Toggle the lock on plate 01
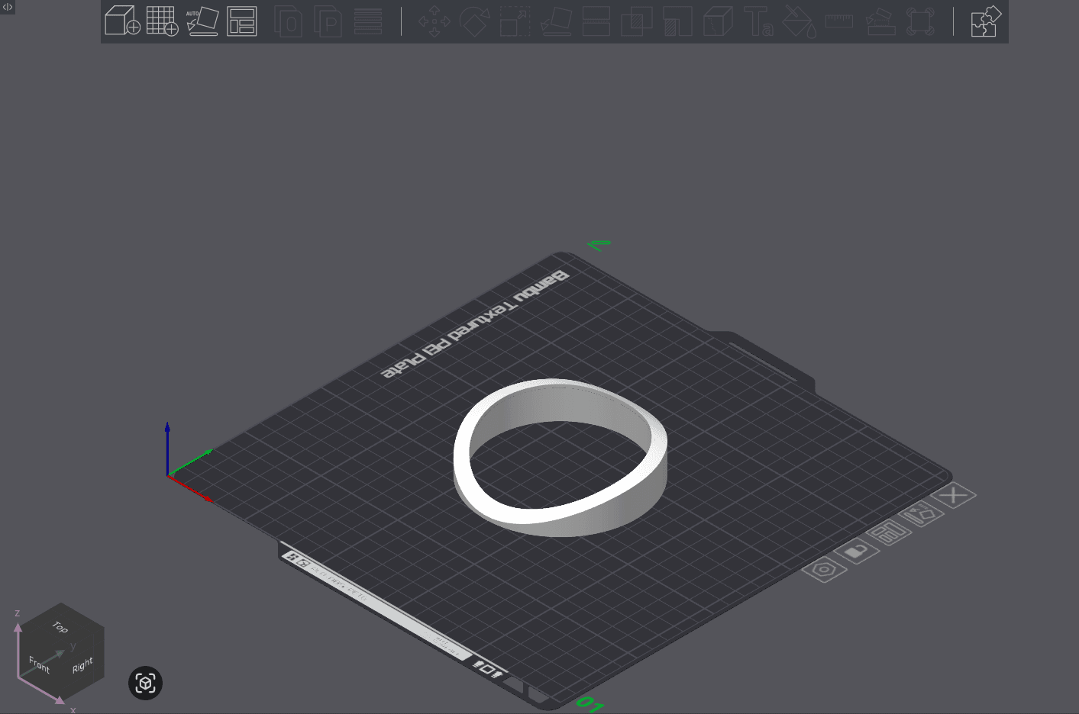1079x714 pixels. tap(857, 550)
